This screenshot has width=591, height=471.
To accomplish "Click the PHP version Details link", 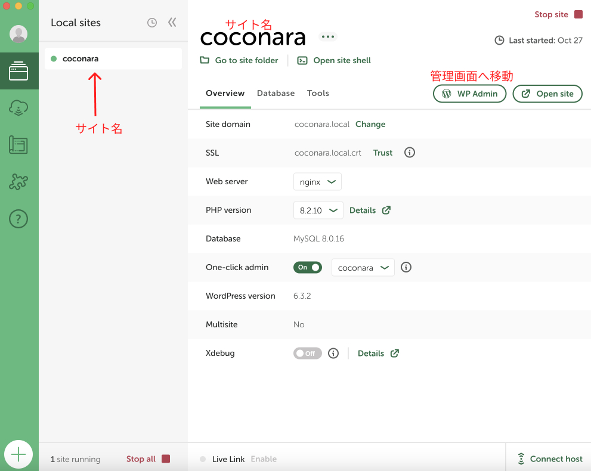I will click(363, 210).
